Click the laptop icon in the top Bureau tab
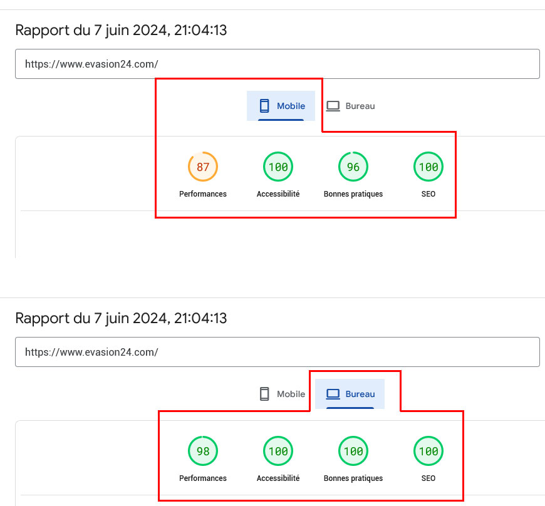Viewport: 545px width, 506px height. pyautogui.click(x=333, y=106)
